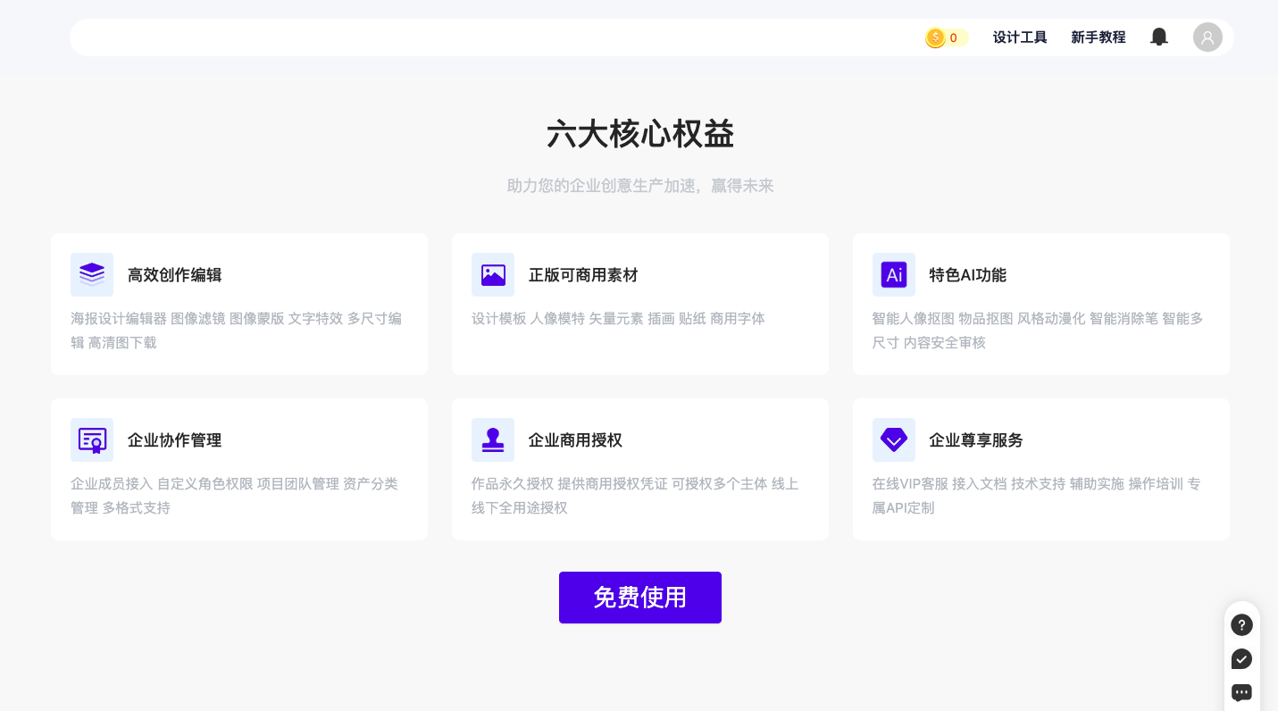This screenshot has width=1278, height=711.
Task: Select the 企业商用授权 feature card
Action: (x=639, y=469)
